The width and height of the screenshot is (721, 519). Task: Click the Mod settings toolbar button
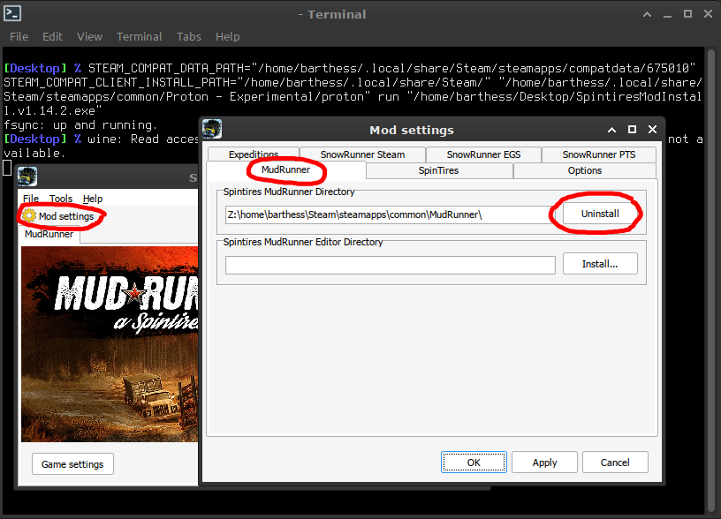pyautogui.click(x=58, y=216)
